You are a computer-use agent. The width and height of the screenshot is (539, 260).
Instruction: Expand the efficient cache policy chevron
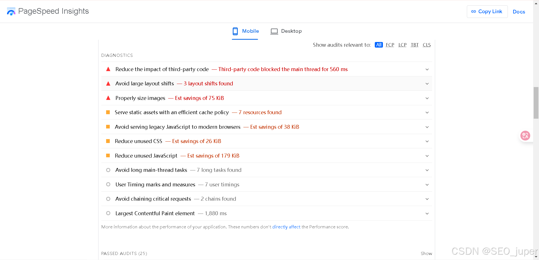pyautogui.click(x=427, y=113)
